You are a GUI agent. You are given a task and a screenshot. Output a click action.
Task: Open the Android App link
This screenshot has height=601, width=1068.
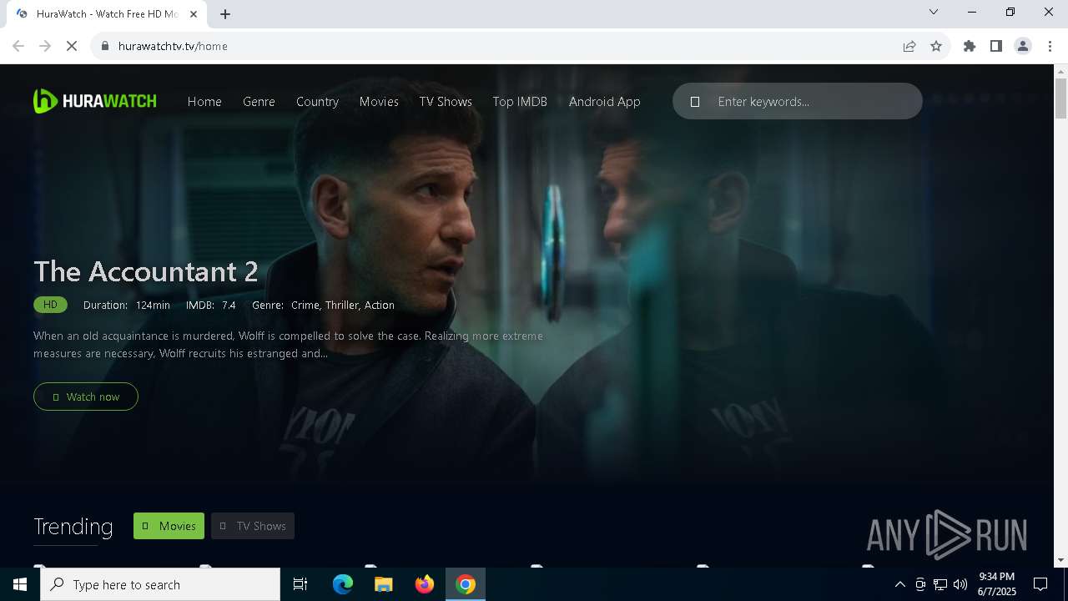pos(605,101)
